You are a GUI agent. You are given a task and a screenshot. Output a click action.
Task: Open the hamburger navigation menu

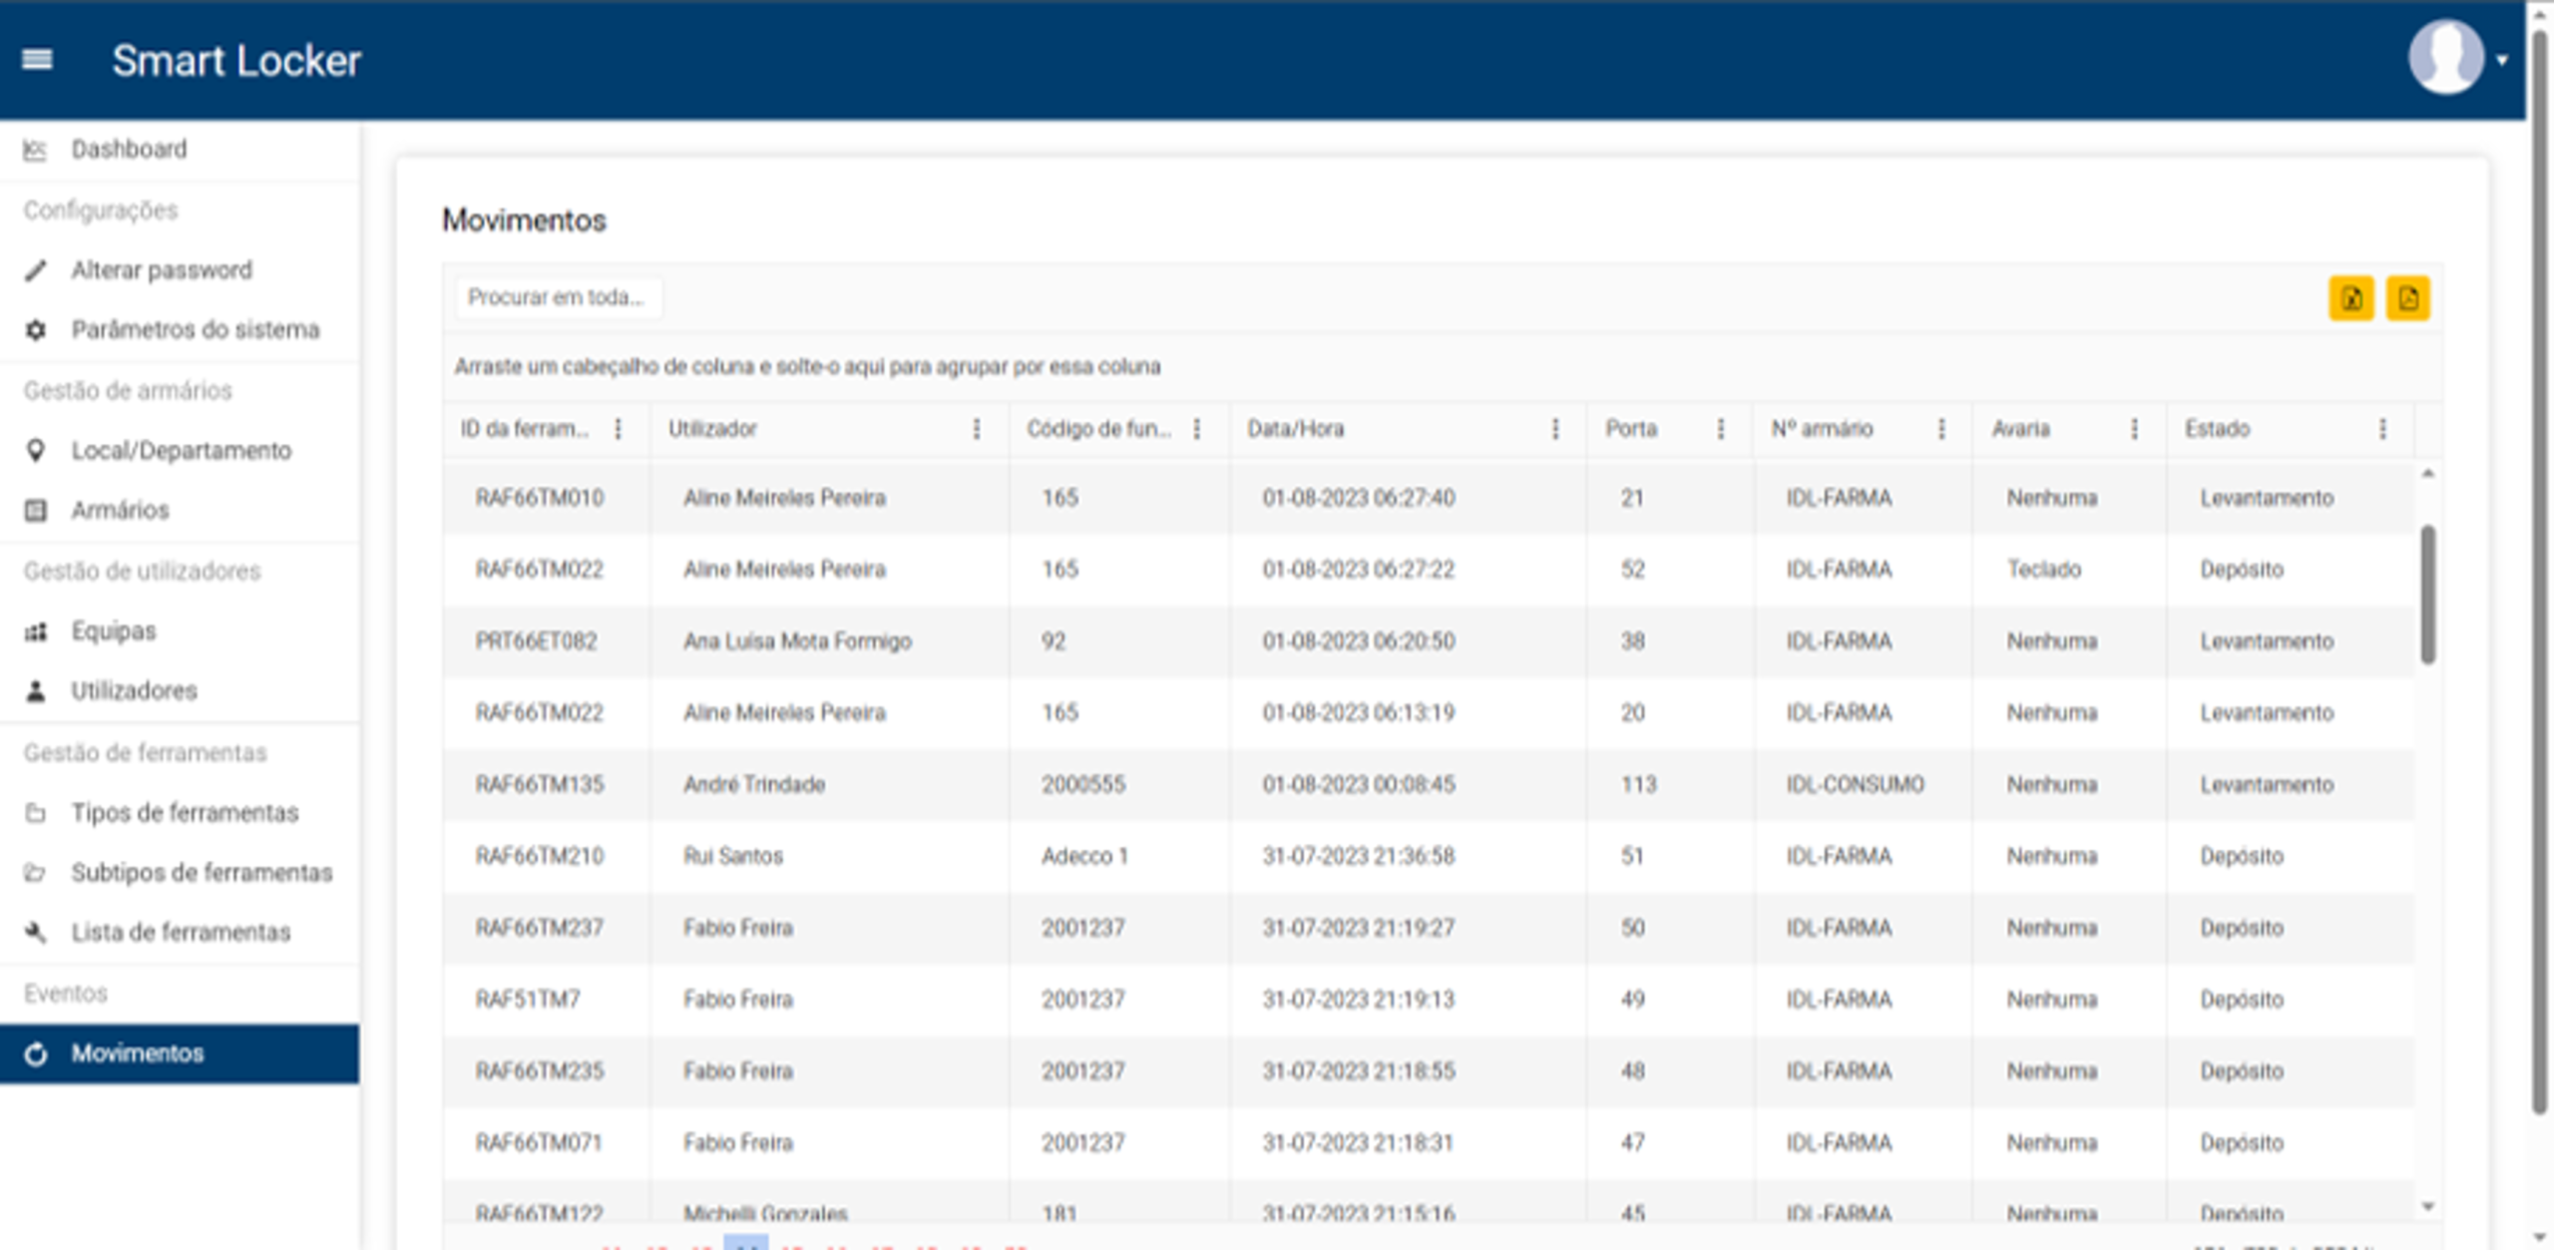38,60
